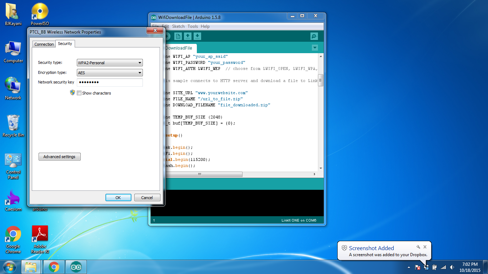Viewport: 488px width, 274px height.
Task: Click the scroll-down arrow in Arduino editor
Action: tap(320, 168)
